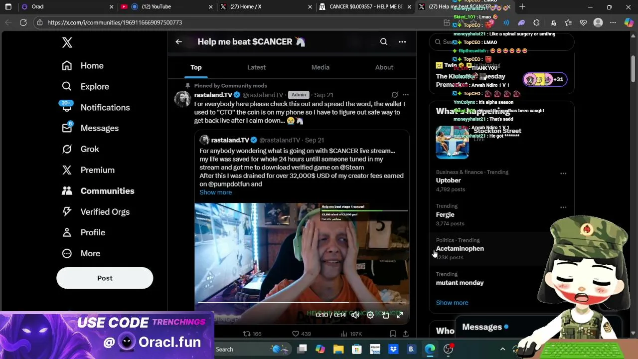Bookmark the pinned post
The width and height of the screenshot is (638, 359).
393,334
